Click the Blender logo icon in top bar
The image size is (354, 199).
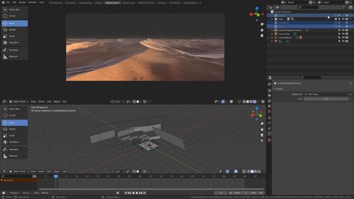(x=3, y=2)
